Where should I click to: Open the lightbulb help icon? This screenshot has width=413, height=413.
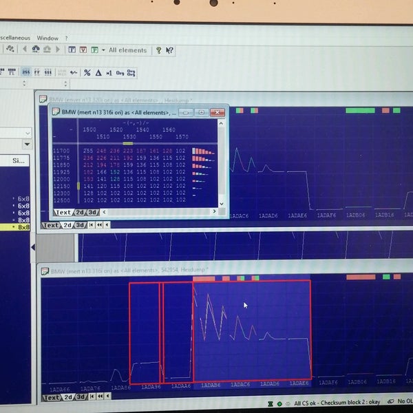(158, 50)
